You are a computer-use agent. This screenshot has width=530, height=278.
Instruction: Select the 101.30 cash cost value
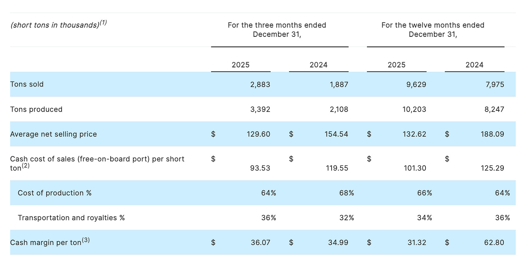(415, 168)
